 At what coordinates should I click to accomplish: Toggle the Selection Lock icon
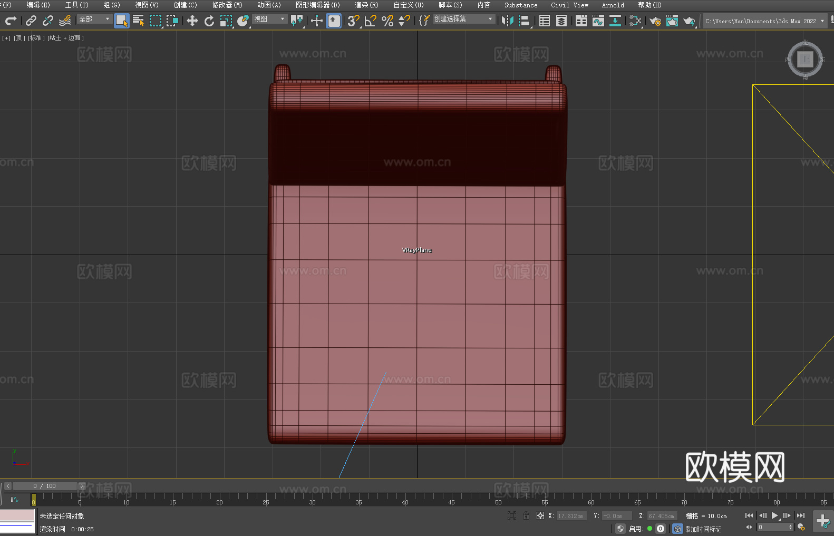click(526, 515)
